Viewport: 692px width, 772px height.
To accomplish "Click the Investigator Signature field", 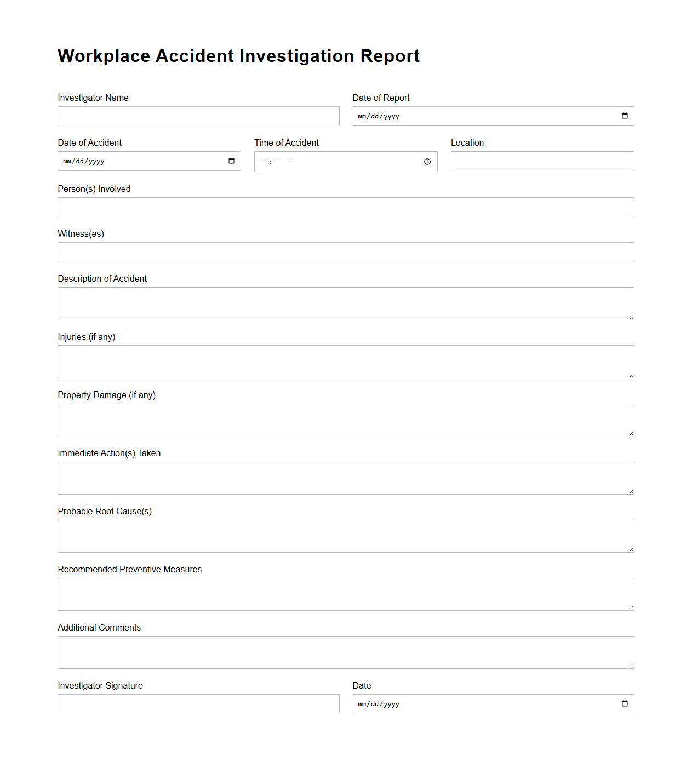I will (x=198, y=706).
